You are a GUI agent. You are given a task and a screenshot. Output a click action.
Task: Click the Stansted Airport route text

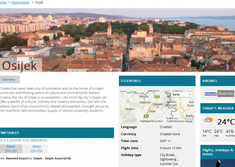point(36,158)
